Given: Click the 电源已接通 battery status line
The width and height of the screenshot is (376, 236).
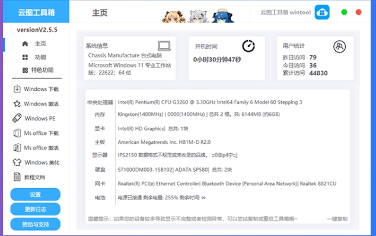Looking at the screenshot, I should point(161,198).
